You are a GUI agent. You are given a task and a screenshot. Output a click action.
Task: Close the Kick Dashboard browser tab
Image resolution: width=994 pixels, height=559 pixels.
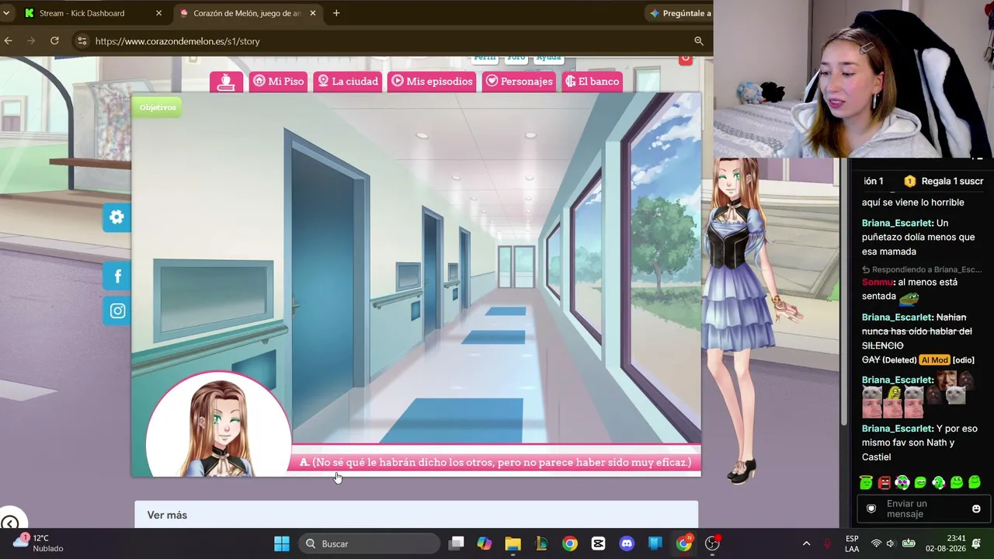point(158,13)
